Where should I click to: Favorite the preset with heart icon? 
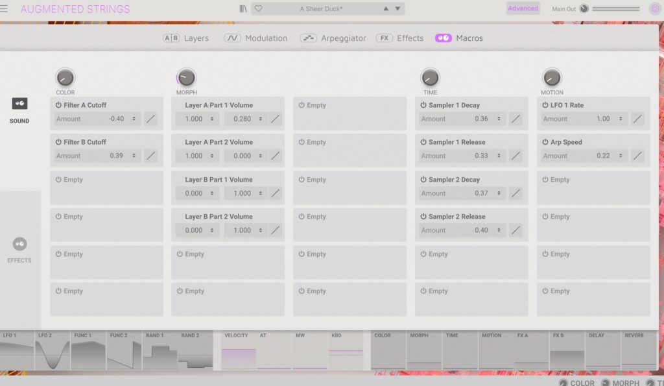(258, 9)
